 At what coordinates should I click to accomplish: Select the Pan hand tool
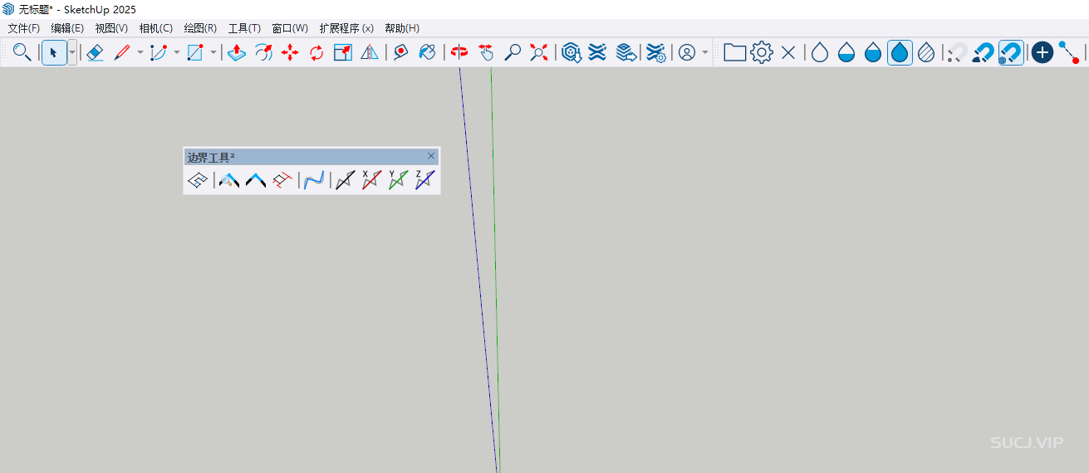pos(486,52)
